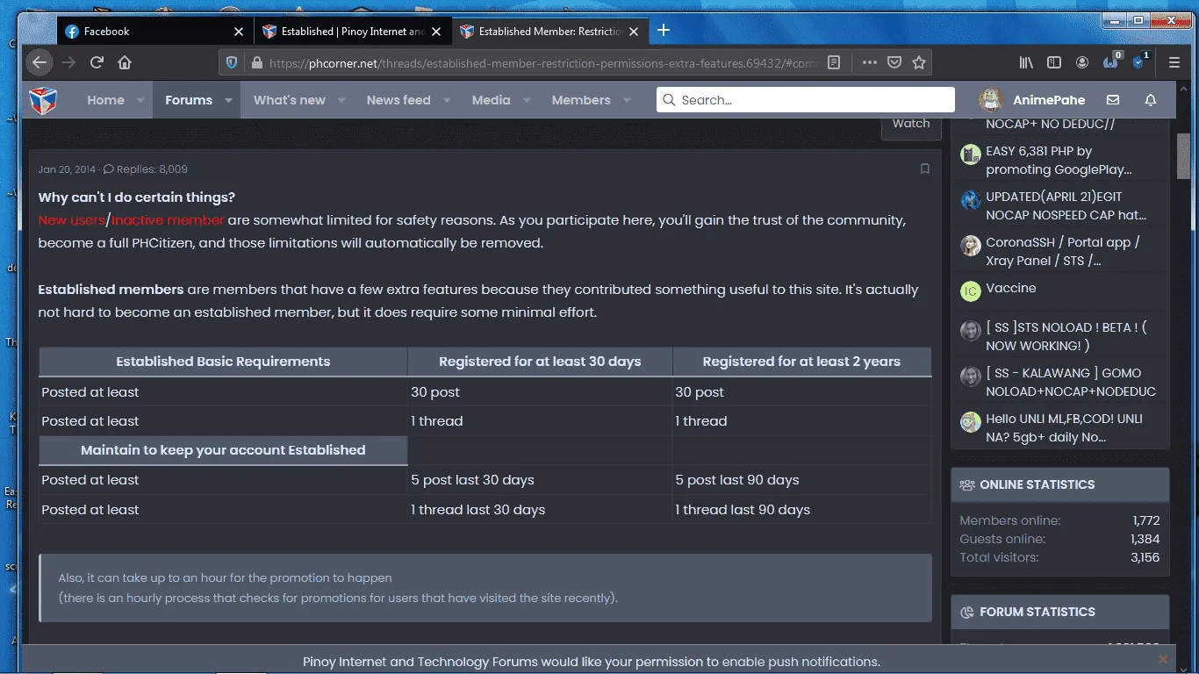Expand the What's new dropdown arrow
This screenshot has width=1199, height=674.
[341, 100]
